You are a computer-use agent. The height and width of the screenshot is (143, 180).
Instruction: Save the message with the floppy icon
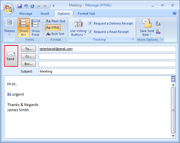pos(20,6)
